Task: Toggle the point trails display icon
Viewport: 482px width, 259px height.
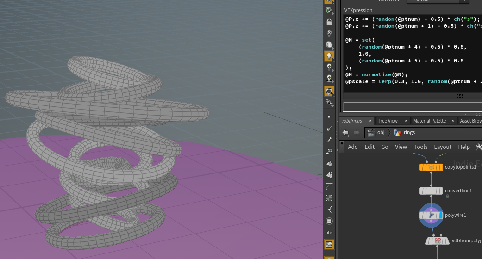Action: [329, 140]
